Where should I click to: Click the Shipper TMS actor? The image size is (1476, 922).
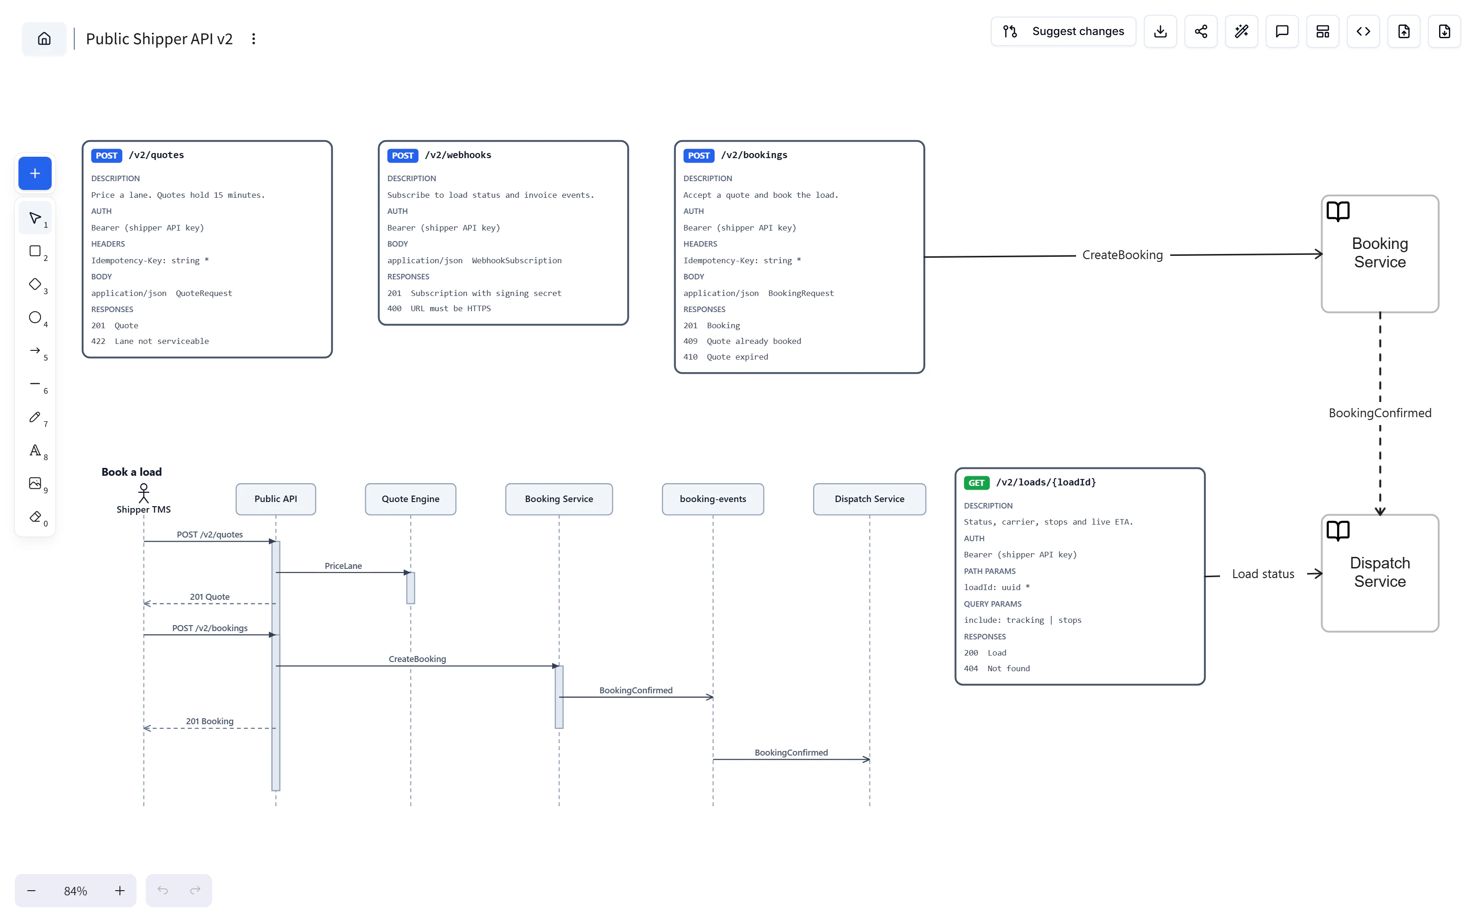(x=143, y=499)
